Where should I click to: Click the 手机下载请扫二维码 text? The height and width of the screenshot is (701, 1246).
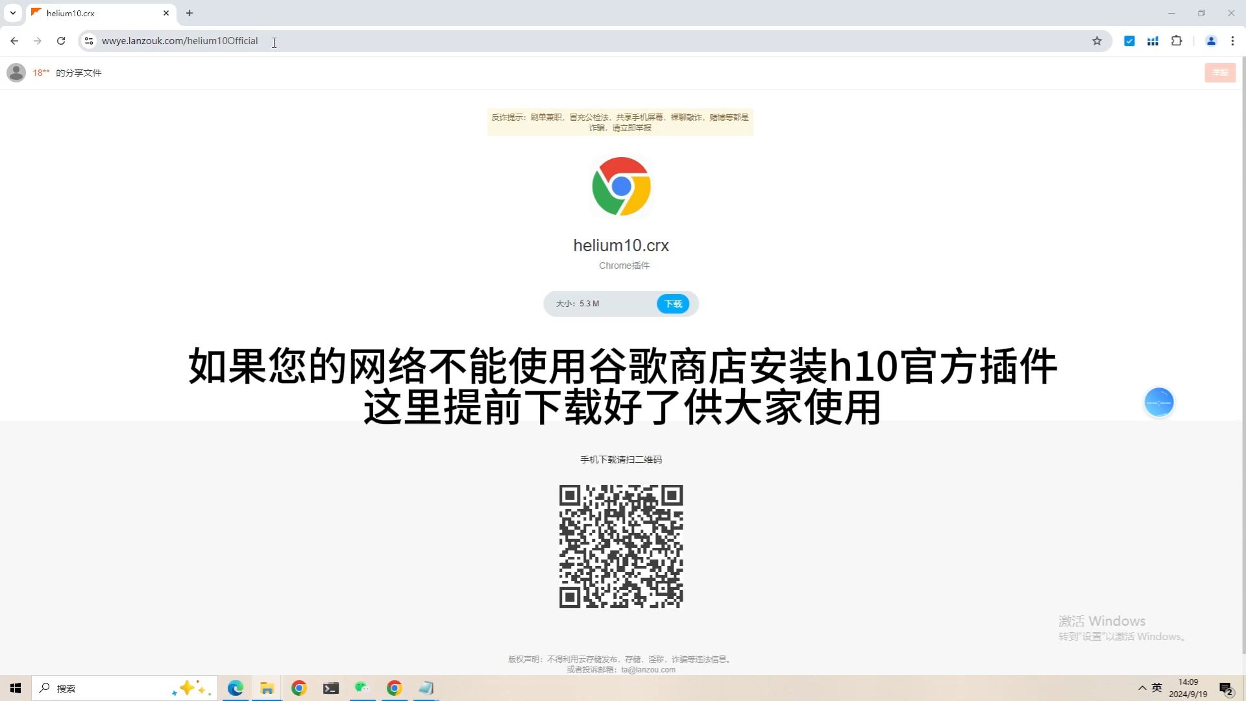coord(621,460)
